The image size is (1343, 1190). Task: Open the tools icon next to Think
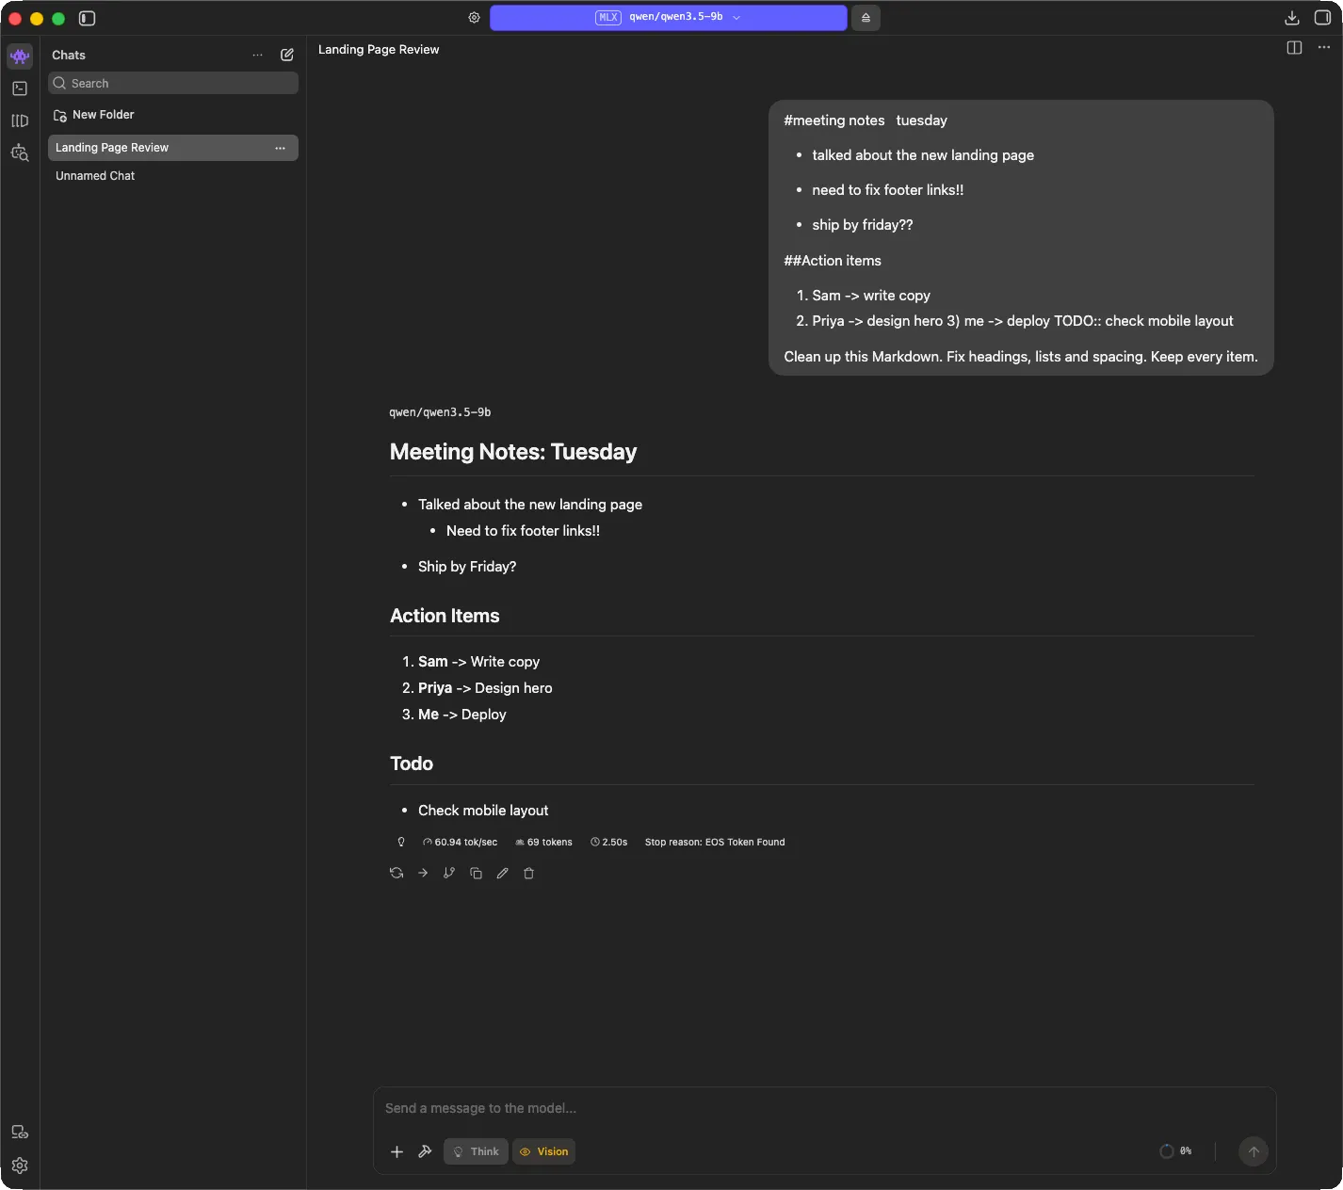(x=425, y=1151)
